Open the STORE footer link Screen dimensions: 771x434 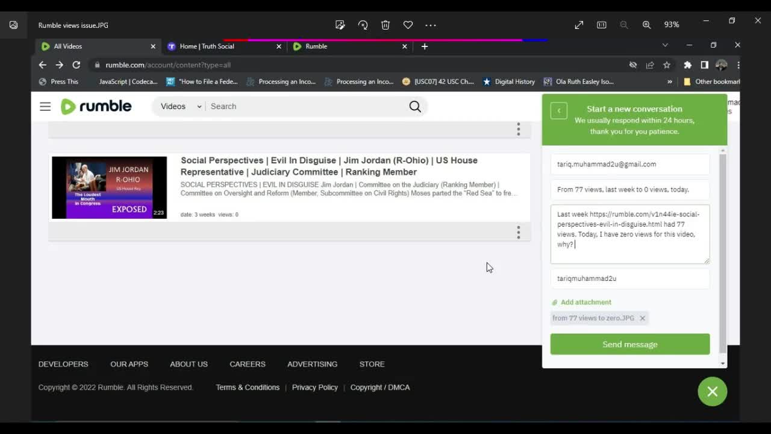pyautogui.click(x=372, y=364)
